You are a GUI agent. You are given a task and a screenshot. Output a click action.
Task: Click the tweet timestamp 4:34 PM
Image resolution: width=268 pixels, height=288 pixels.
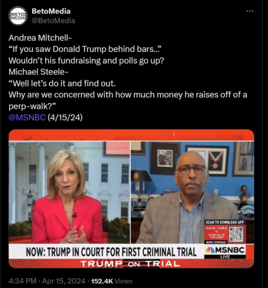pyautogui.click(x=22, y=281)
